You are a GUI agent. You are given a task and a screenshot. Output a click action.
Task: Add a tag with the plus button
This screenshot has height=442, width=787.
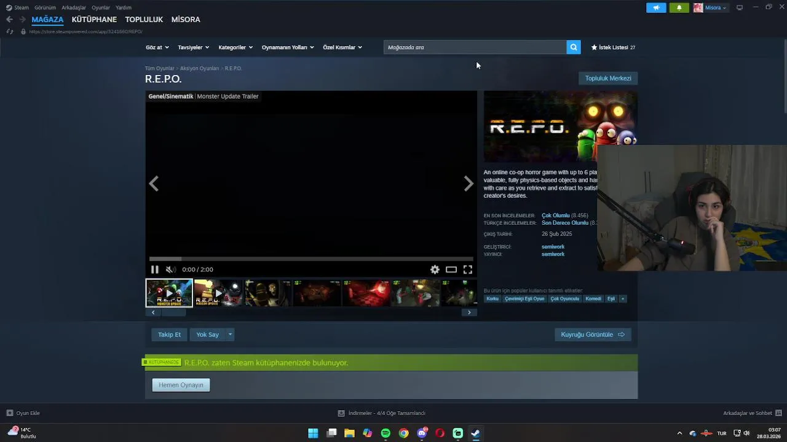point(622,299)
